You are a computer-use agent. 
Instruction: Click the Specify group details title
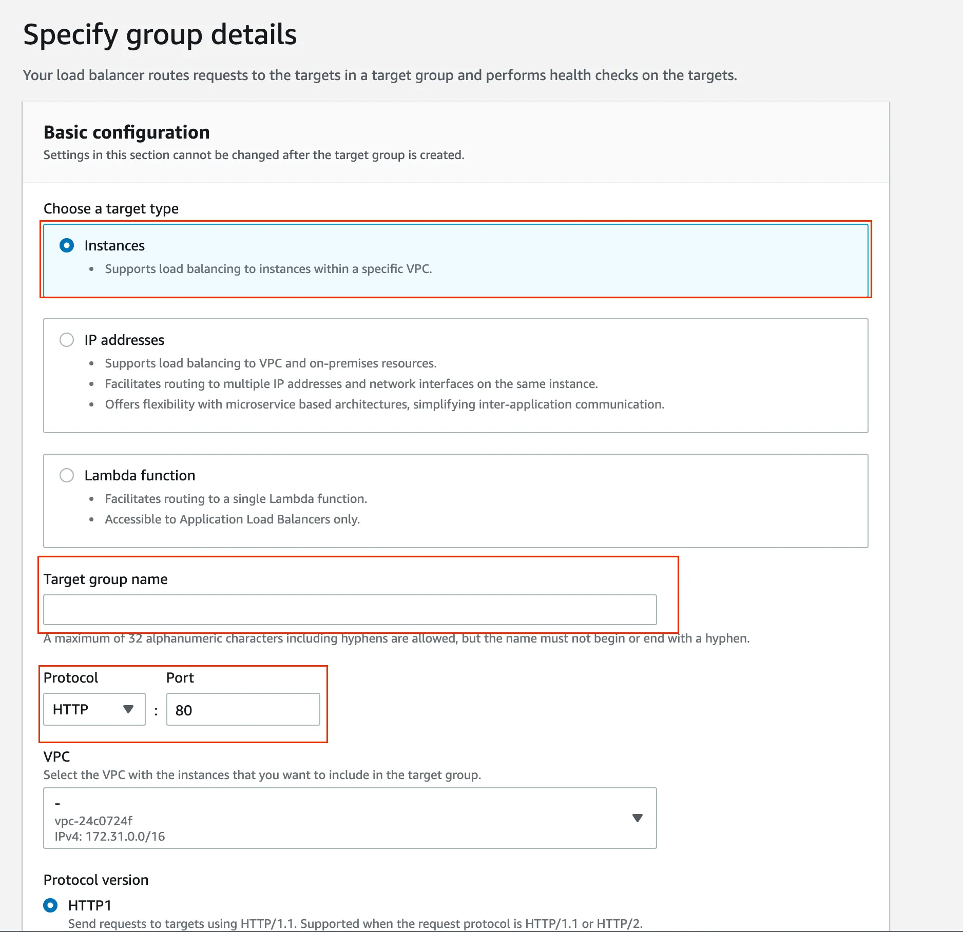click(x=160, y=34)
